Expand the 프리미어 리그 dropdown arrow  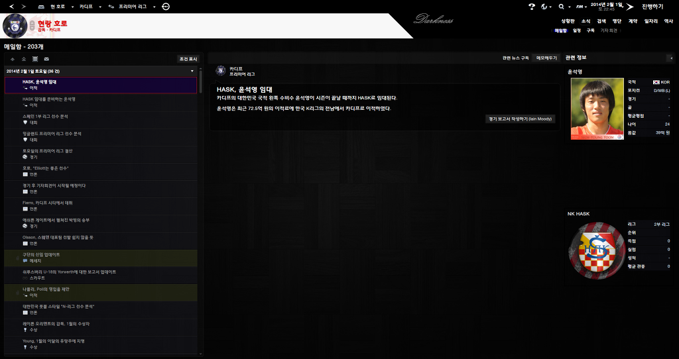154,7
